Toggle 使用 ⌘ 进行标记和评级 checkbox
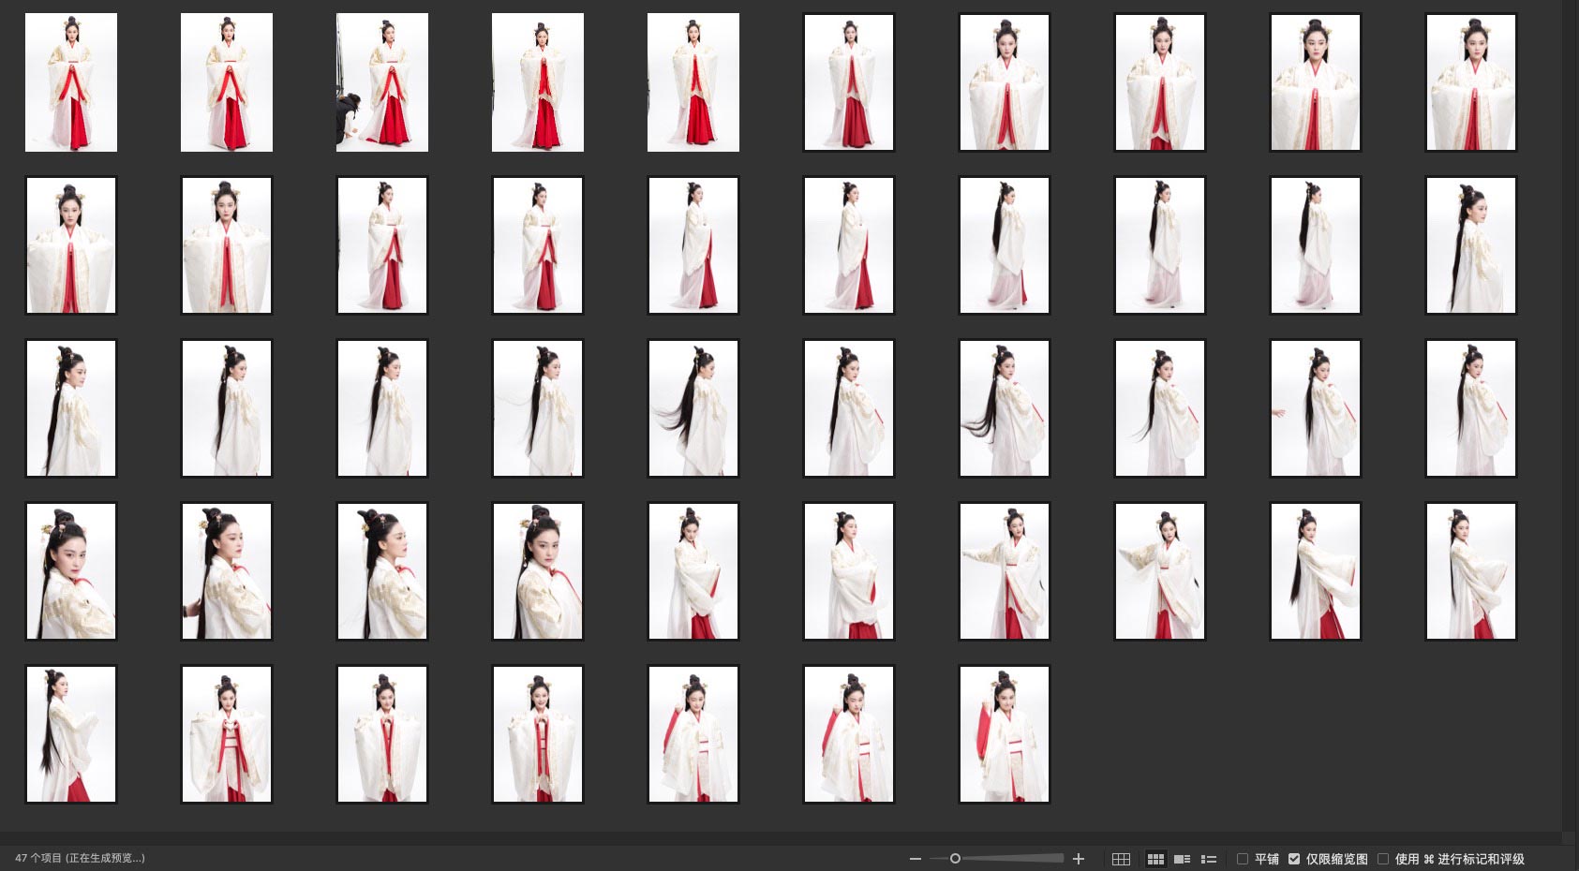Screen dimensions: 1579x871 point(1383,859)
